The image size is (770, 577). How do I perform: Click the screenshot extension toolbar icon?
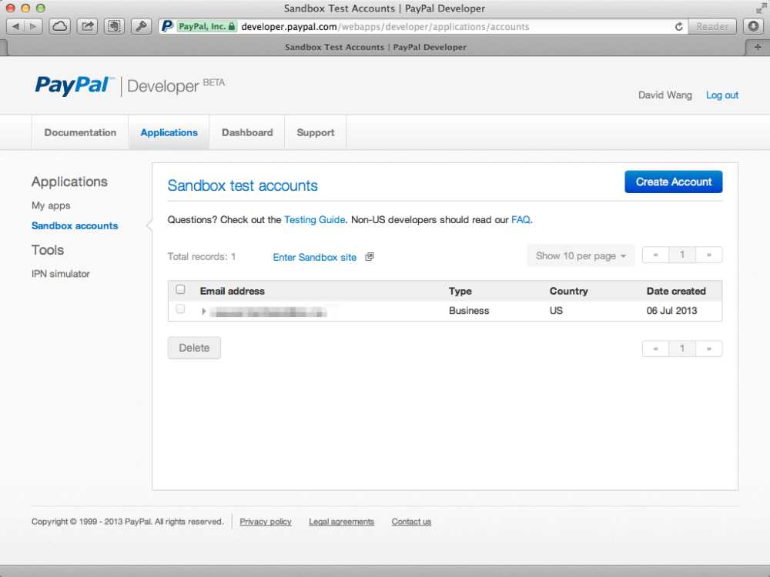(x=115, y=26)
